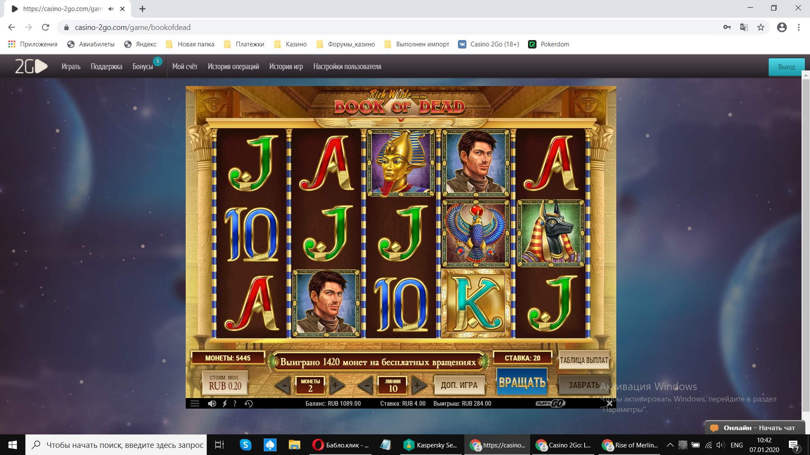
Task: Open the Играть menu item
Action: (x=71, y=67)
